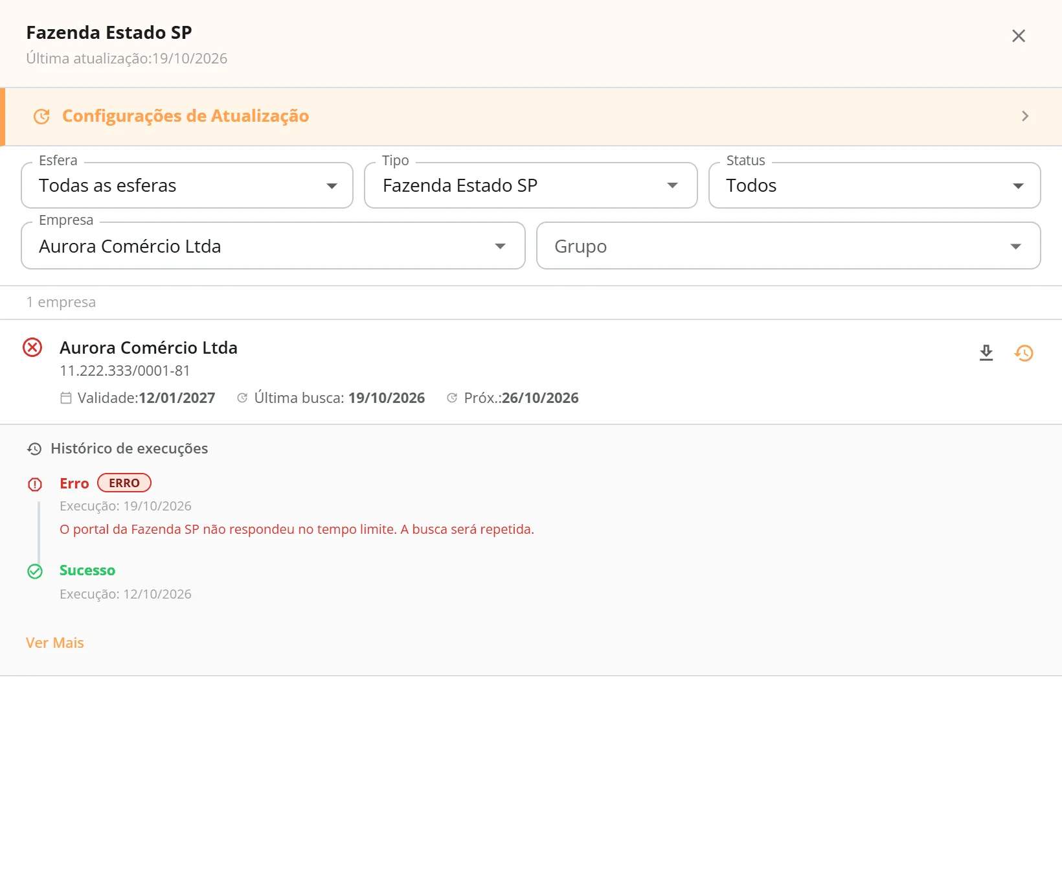Click the red alert icon of Erro entry

point(35,484)
